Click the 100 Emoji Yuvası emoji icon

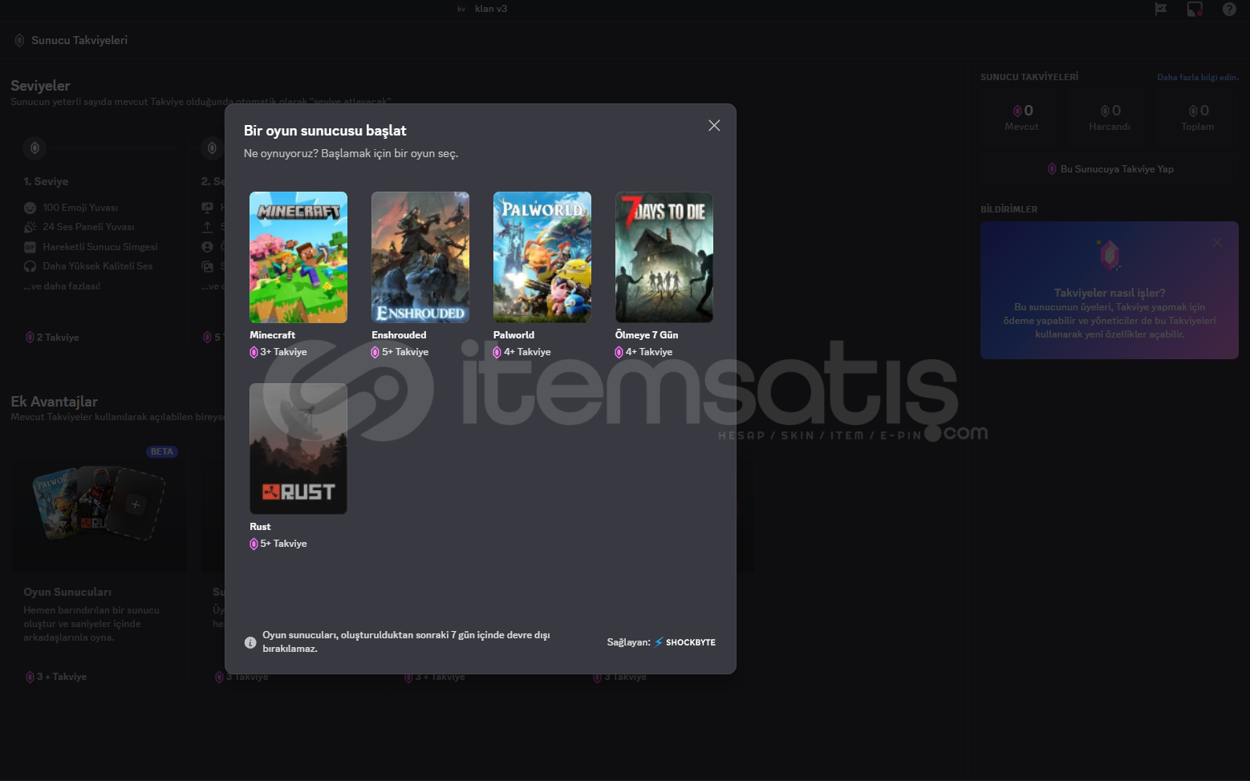click(x=30, y=208)
